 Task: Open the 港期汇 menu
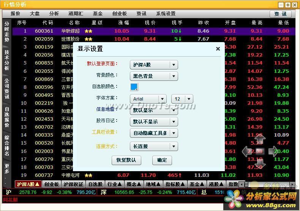click(76, 14)
